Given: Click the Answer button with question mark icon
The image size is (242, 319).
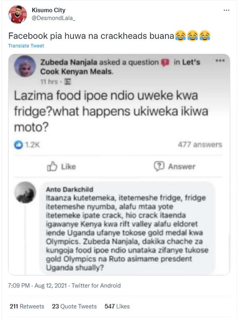Looking at the screenshot, I should (176, 167).
